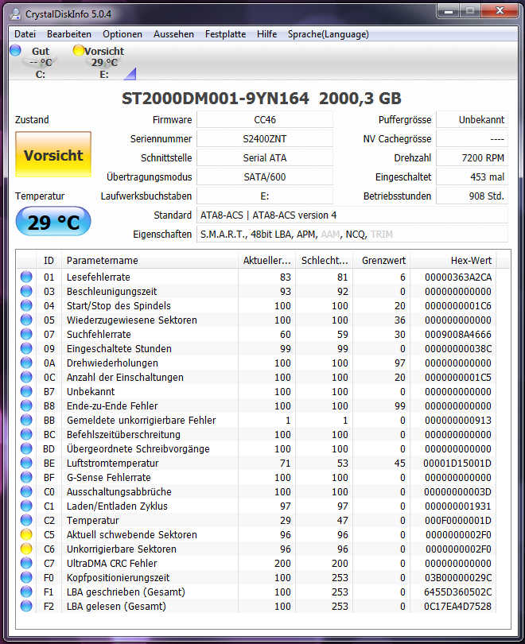This screenshot has height=644, width=525.
Task: Click the Schnittstelle field Serial ATA
Action: tap(265, 157)
